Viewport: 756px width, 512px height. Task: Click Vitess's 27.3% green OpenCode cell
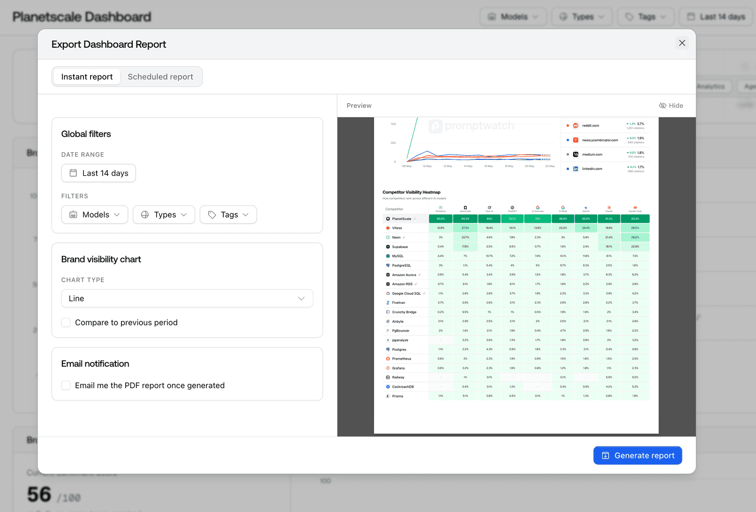tap(465, 228)
